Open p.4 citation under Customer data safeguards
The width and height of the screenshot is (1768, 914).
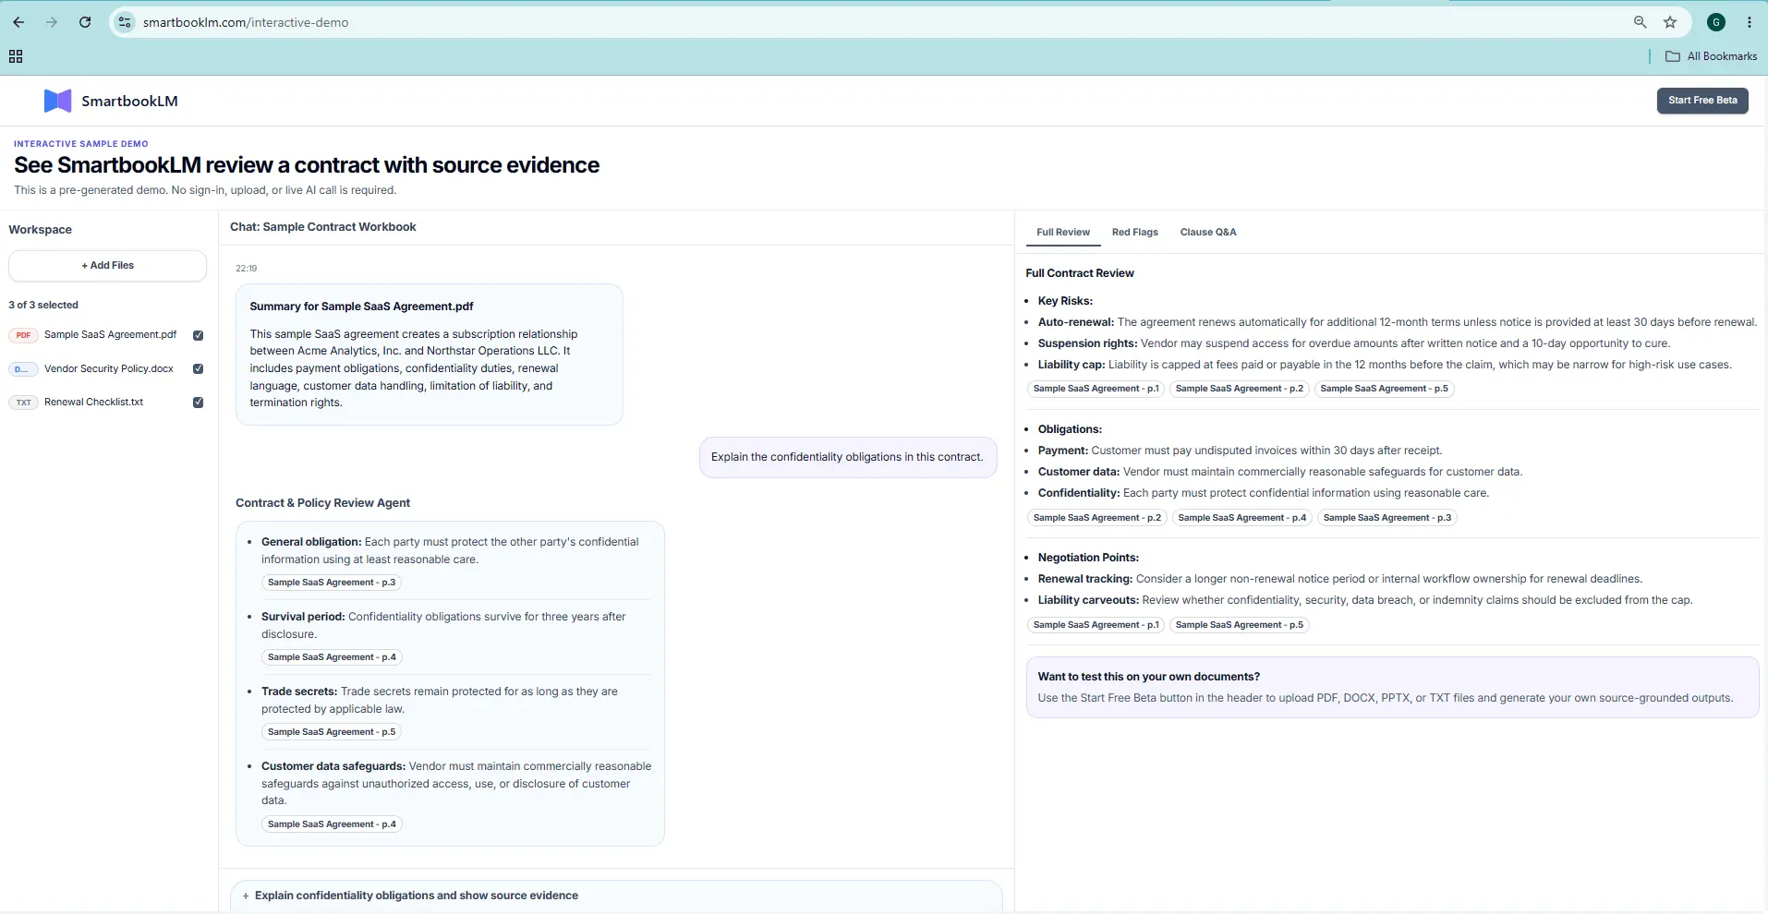(x=332, y=824)
